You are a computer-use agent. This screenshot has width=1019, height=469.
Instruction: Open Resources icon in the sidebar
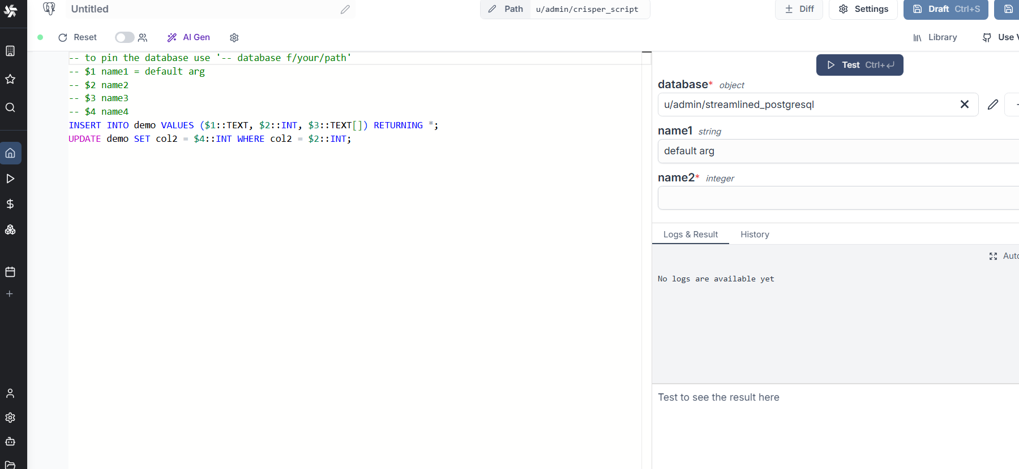click(x=10, y=229)
